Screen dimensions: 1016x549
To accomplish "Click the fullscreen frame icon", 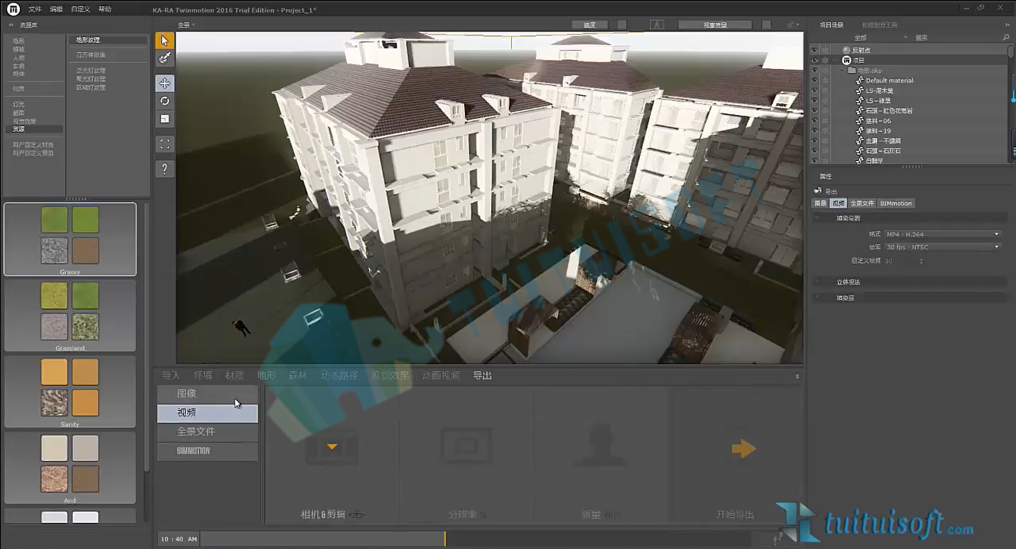I will [164, 143].
